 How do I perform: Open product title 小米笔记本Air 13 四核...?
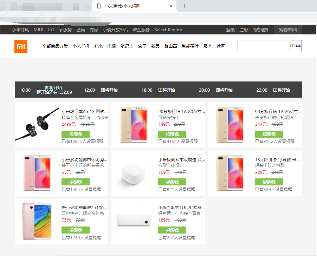84,112
